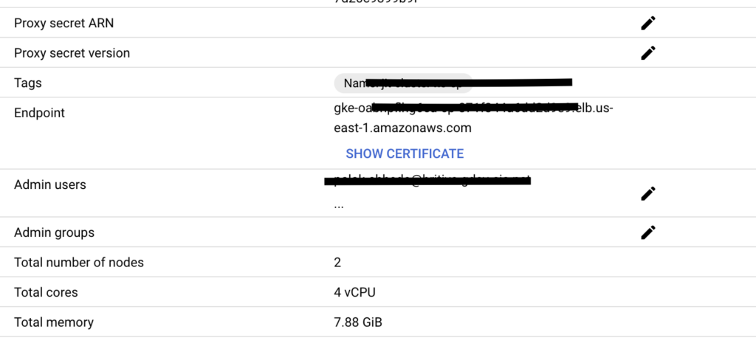Select the Admin users label
Image resolution: width=756 pixels, height=363 pixels.
pyautogui.click(x=50, y=184)
